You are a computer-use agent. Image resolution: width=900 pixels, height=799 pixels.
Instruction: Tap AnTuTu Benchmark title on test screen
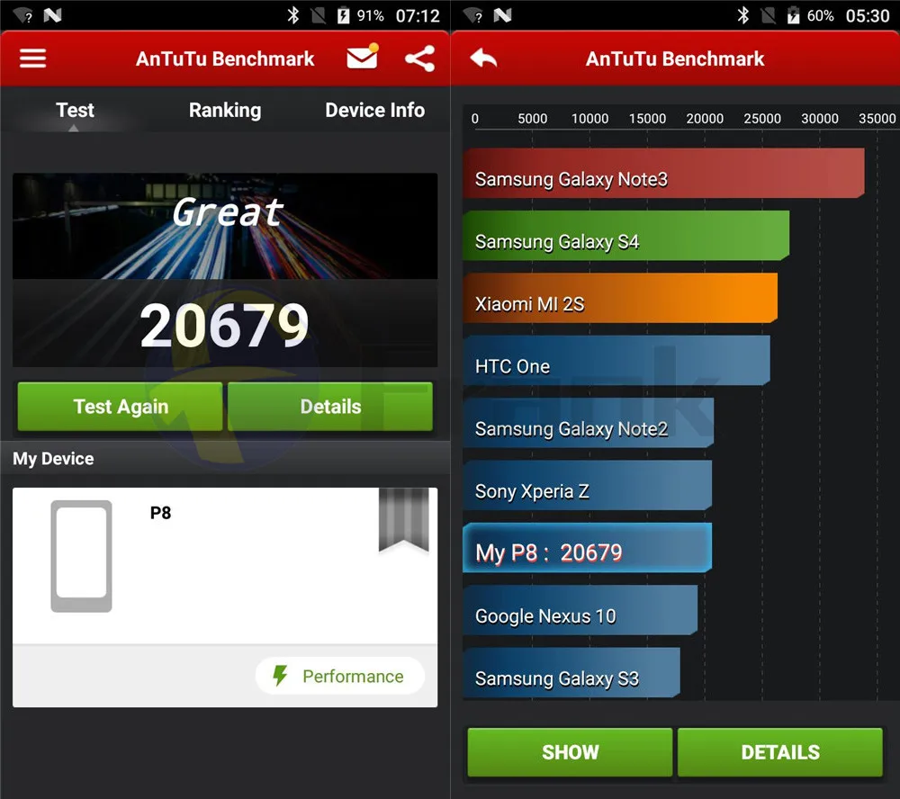point(225,58)
